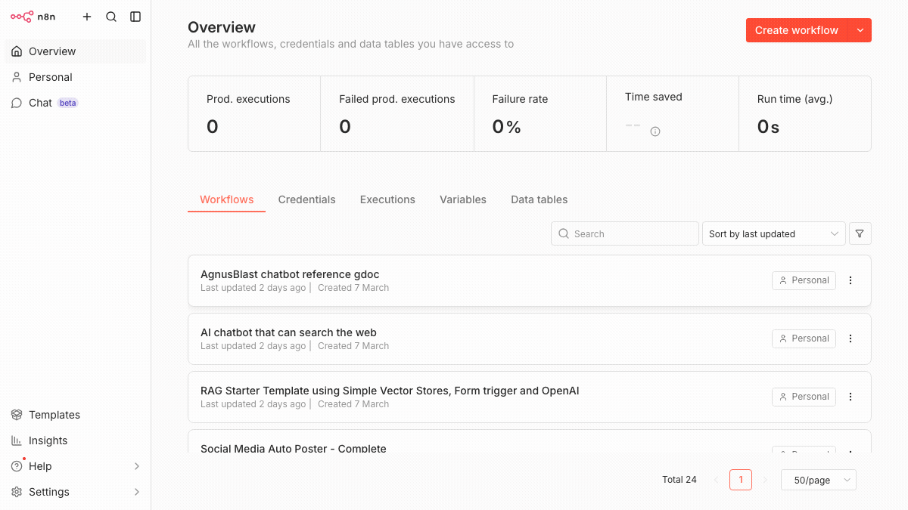
Task: Click the n8n logo
Action: click(x=32, y=16)
